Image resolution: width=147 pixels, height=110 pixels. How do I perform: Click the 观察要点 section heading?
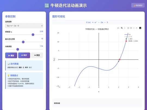[x=14, y=76]
